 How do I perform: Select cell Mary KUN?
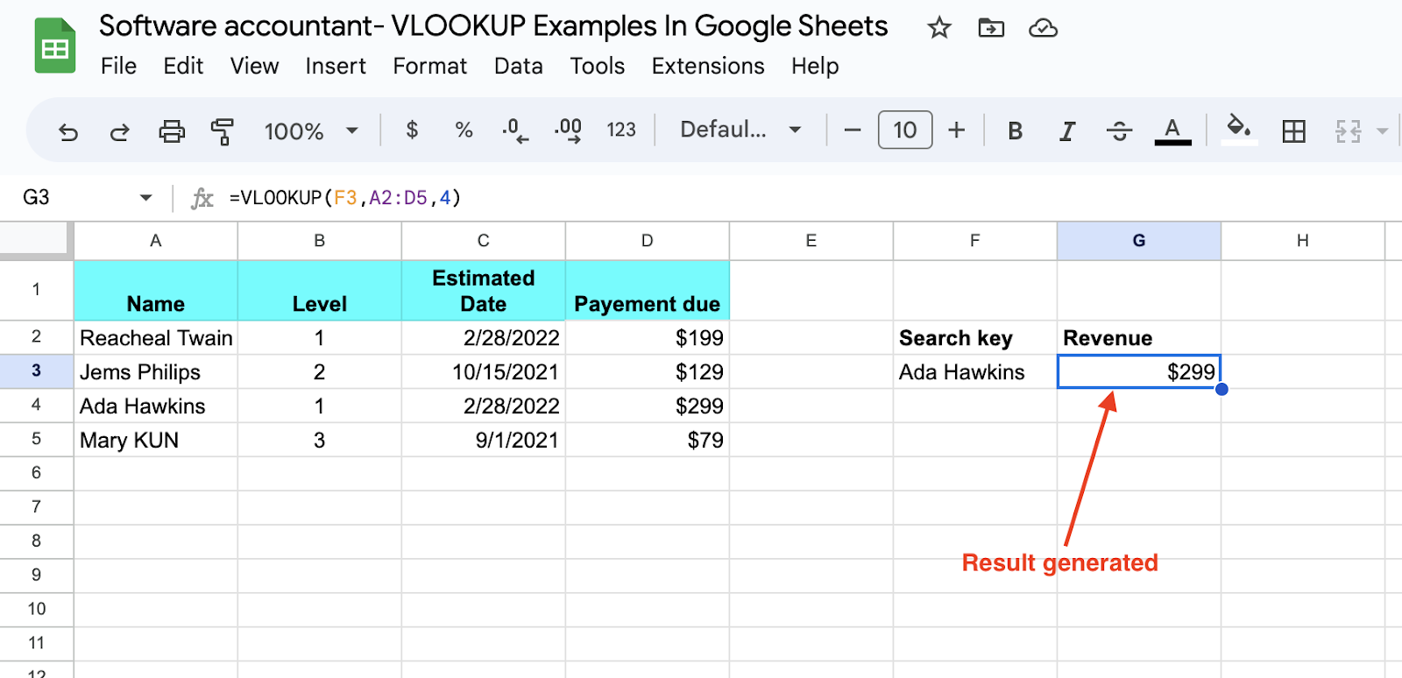pyautogui.click(x=155, y=440)
